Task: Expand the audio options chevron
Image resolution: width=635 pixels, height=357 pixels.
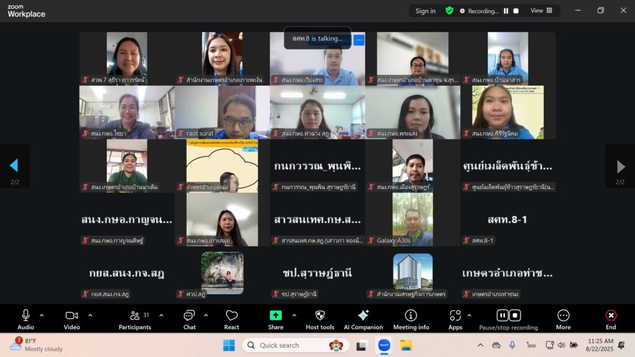Action: (42, 315)
